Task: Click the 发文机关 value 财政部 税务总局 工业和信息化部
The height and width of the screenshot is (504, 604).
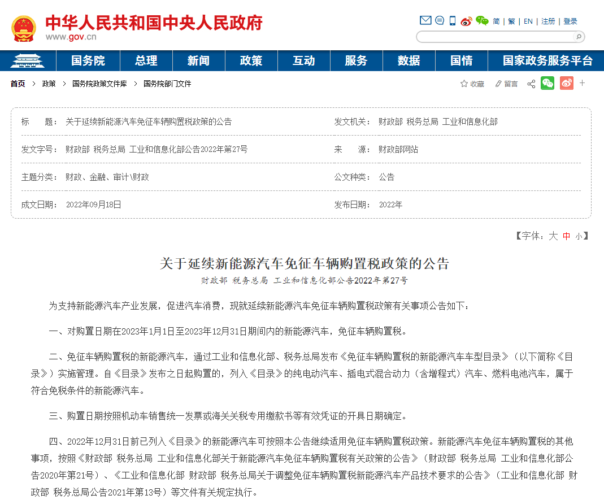Action: point(438,121)
